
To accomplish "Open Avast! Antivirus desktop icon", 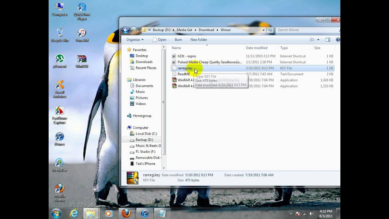I will click(60, 89).
